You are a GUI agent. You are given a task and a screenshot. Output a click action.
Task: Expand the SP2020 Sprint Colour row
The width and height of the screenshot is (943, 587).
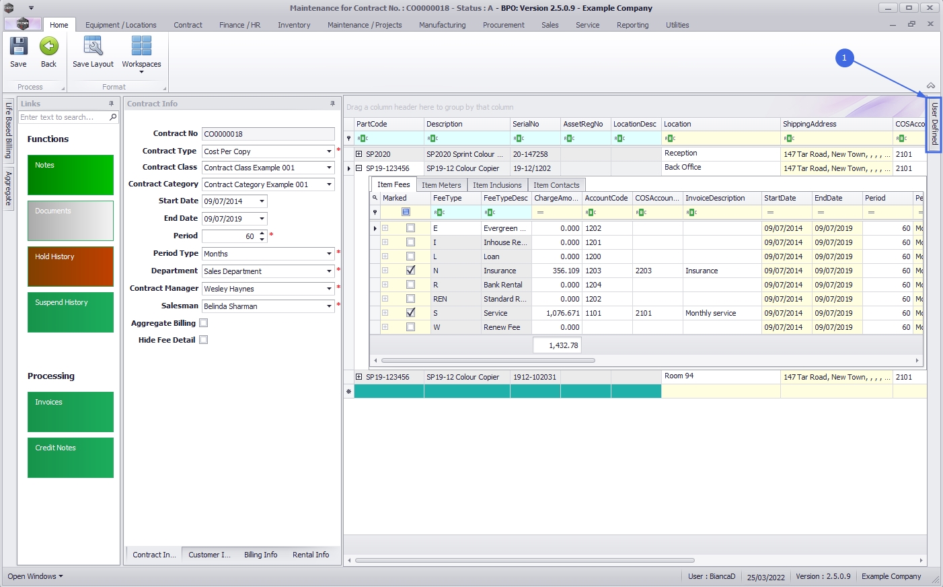point(359,154)
